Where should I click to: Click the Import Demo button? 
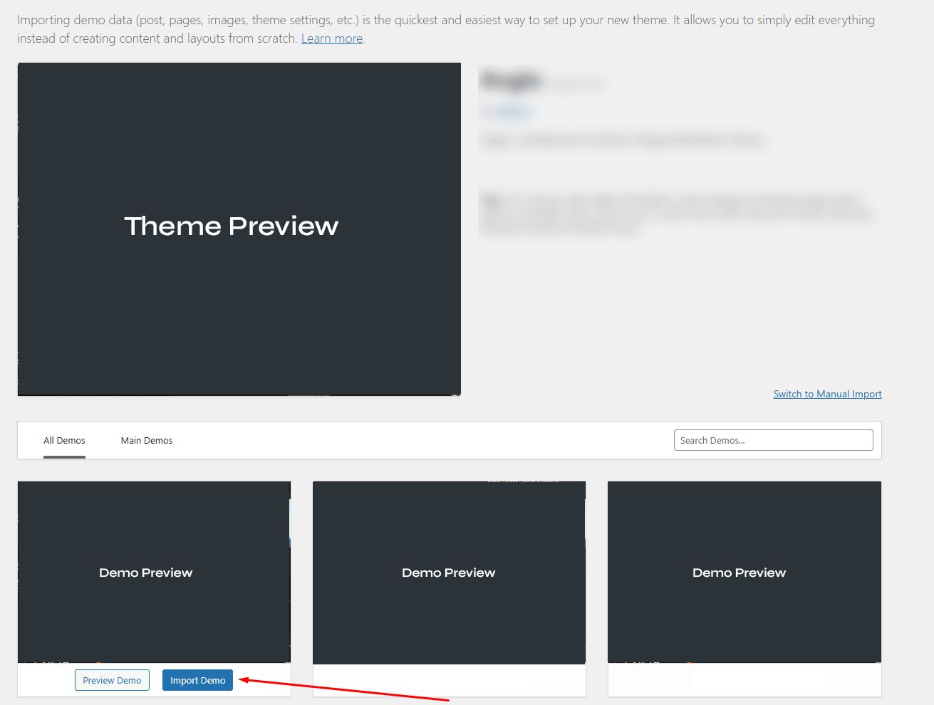[x=197, y=680]
